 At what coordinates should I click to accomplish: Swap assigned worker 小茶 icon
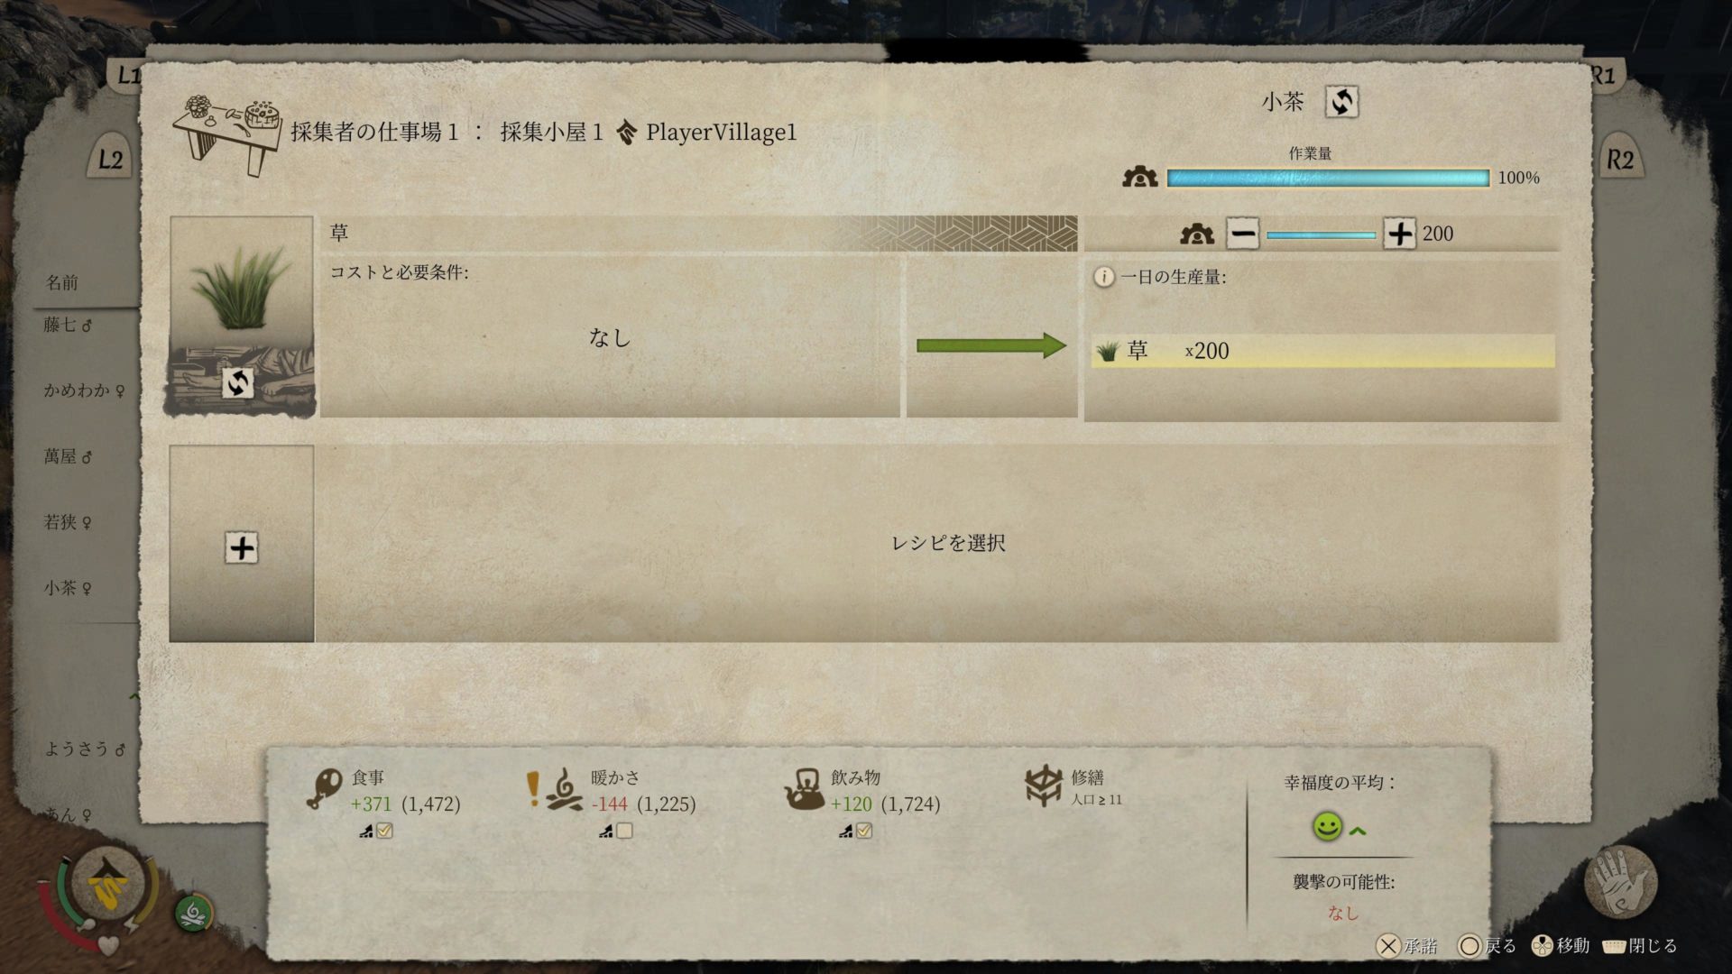[x=1341, y=101]
